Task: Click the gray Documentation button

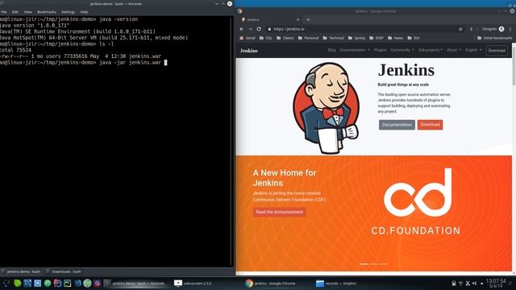Action: [397, 125]
